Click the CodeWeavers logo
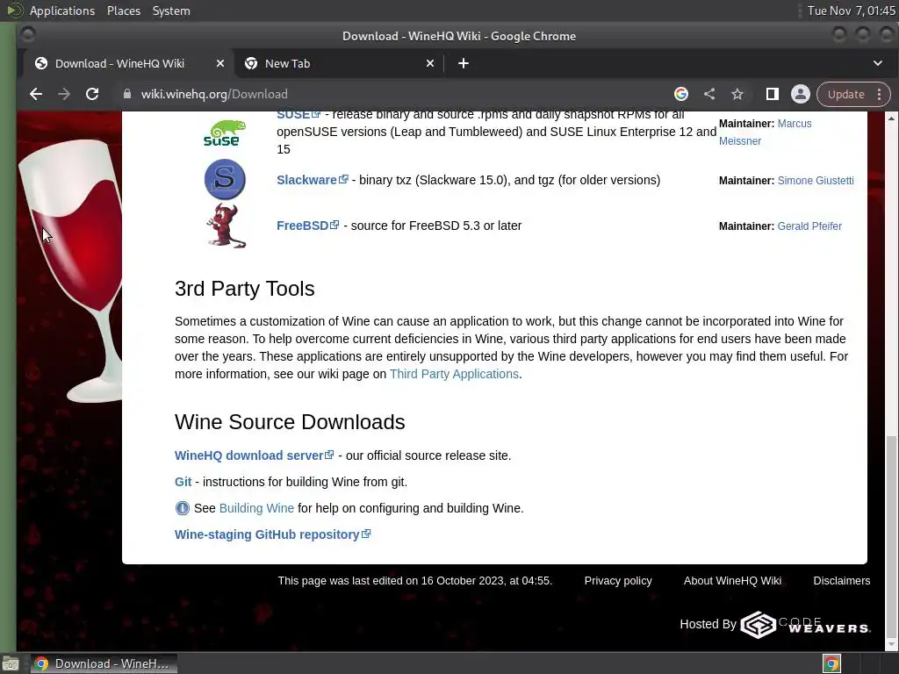This screenshot has height=674, width=899. point(806,625)
